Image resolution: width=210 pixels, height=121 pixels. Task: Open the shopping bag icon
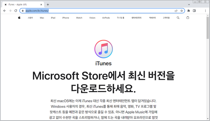tap(188, 18)
